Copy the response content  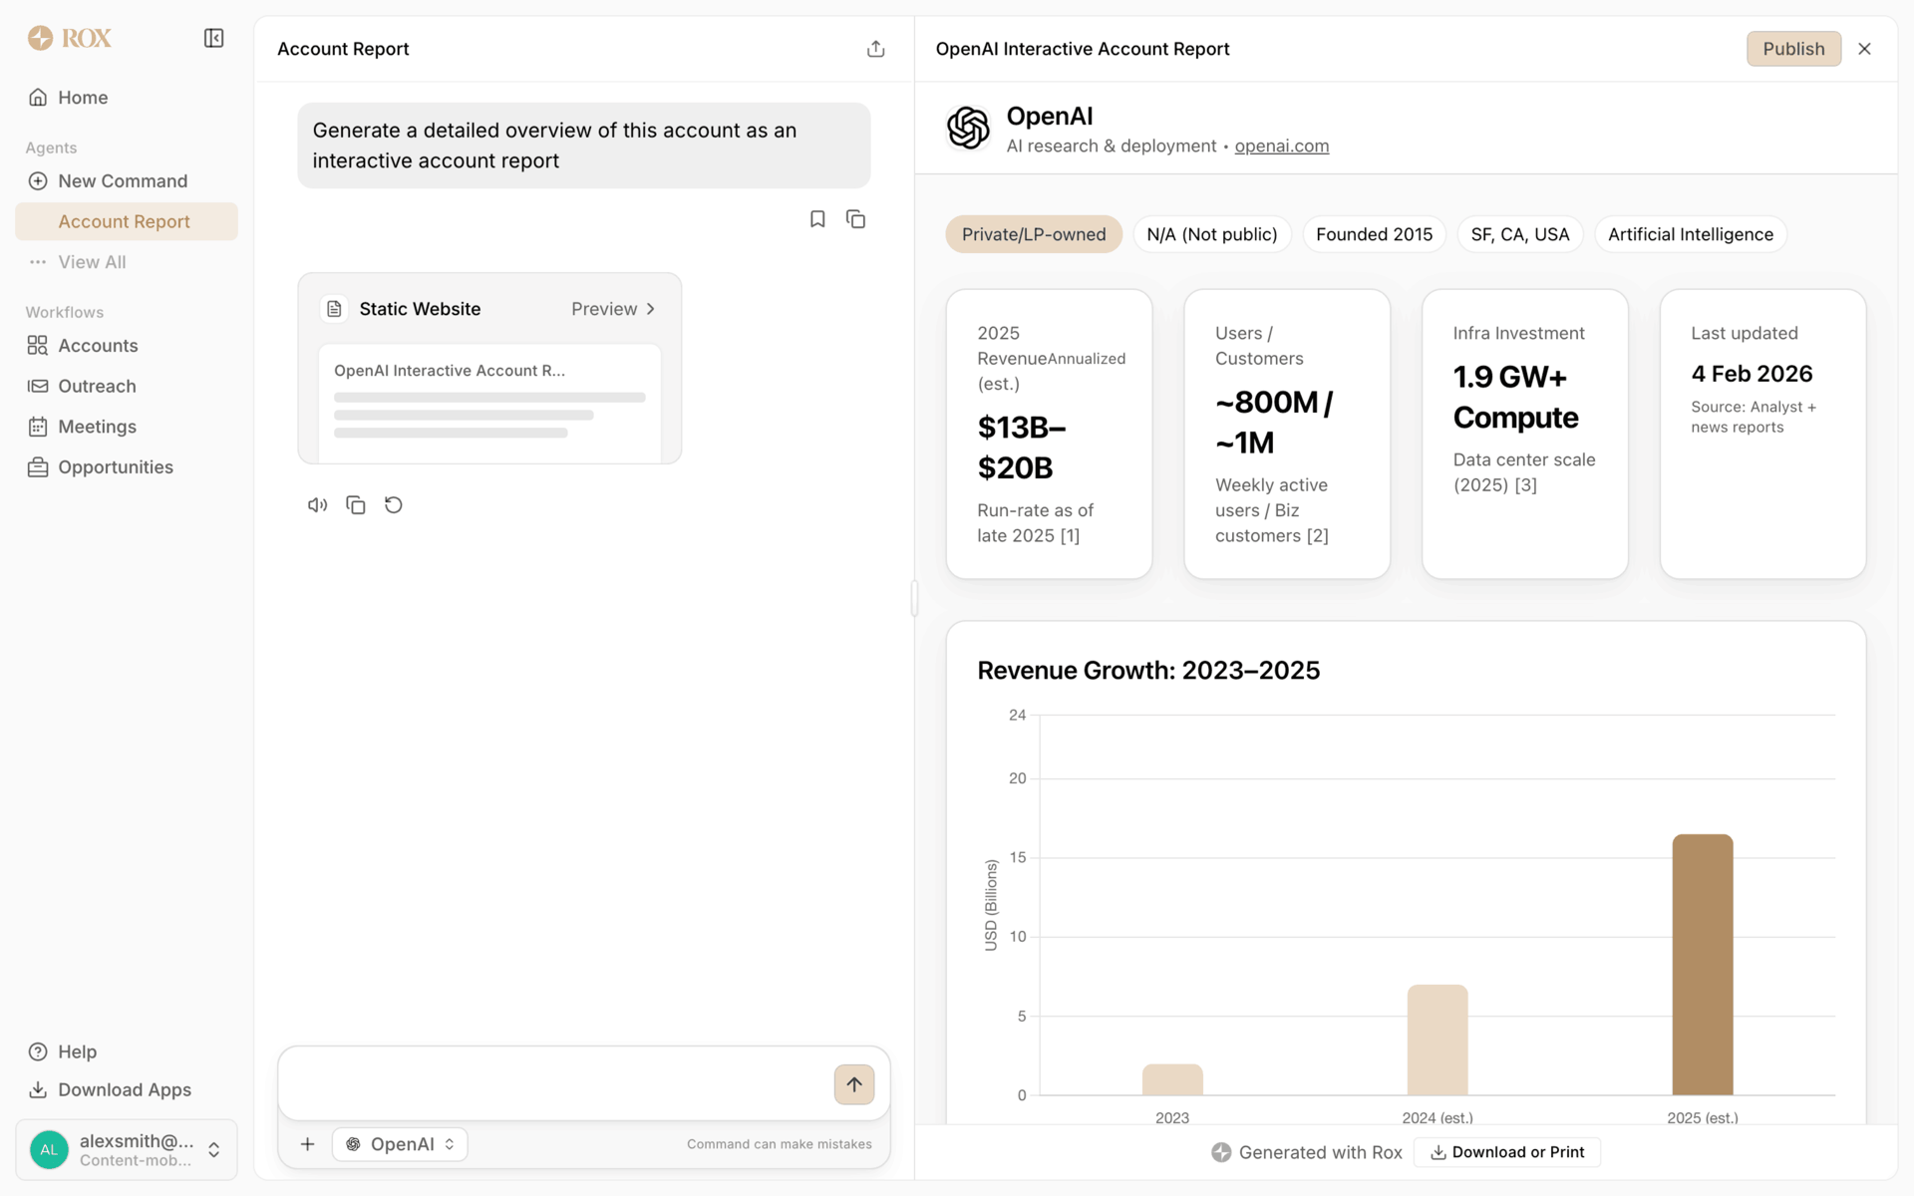click(x=355, y=505)
